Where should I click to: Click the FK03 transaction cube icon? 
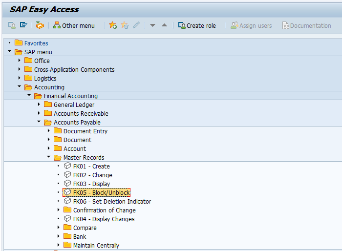tap(67, 184)
